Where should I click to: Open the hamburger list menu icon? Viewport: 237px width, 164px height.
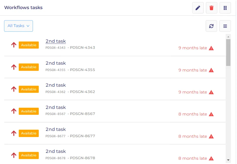[x=225, y=26]
